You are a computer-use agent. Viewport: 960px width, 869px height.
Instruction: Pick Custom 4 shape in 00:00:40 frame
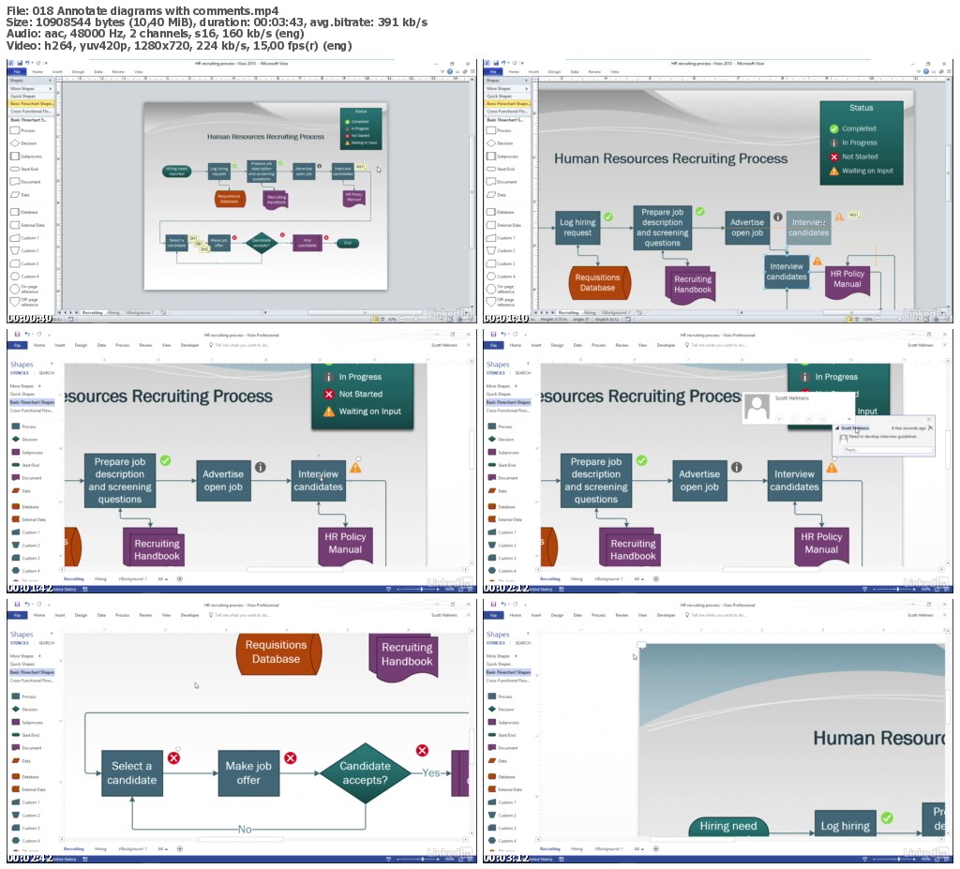click(24, 277)
